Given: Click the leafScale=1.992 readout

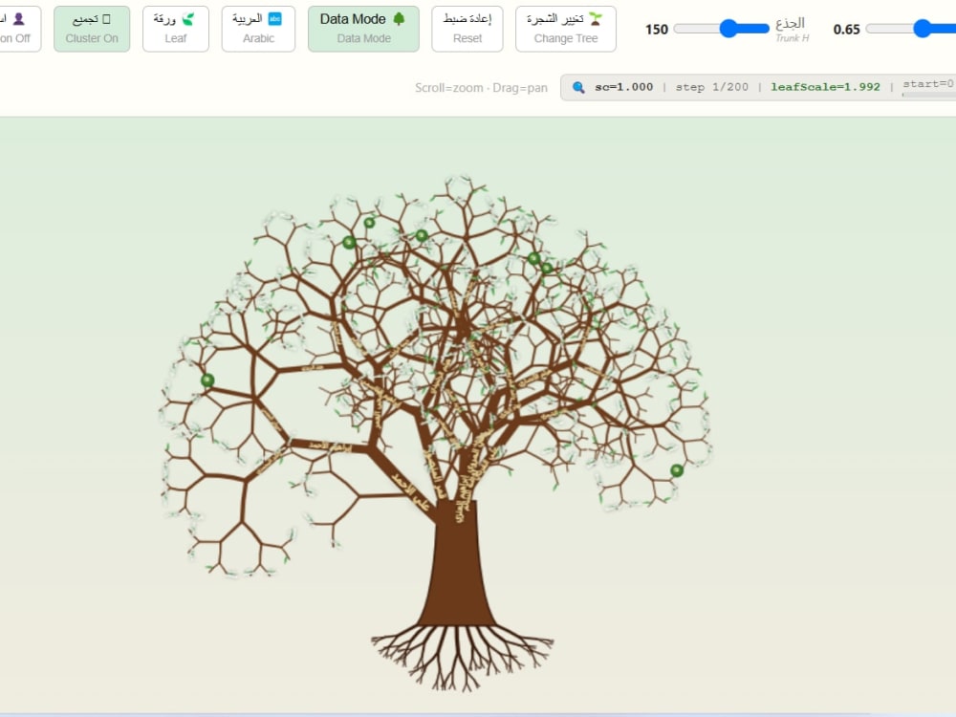Looking at the screenshot, I should [x=826, y=87].
